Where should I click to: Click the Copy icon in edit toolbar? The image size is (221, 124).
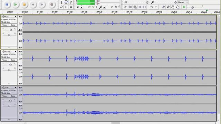[x=131, y=7]
